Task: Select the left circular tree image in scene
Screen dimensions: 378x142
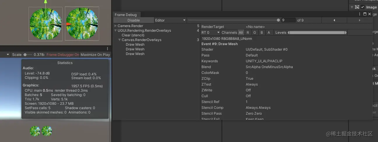Action: [45, 24]
